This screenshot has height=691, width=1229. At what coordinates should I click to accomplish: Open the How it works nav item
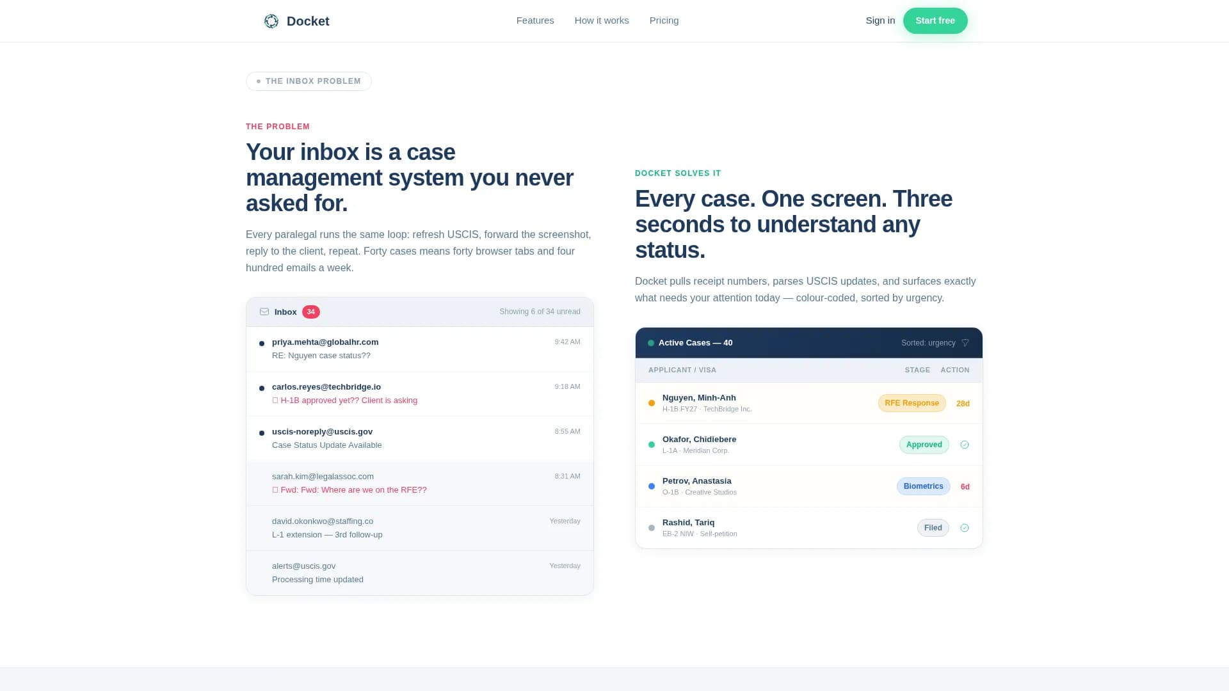click(602, 20)
